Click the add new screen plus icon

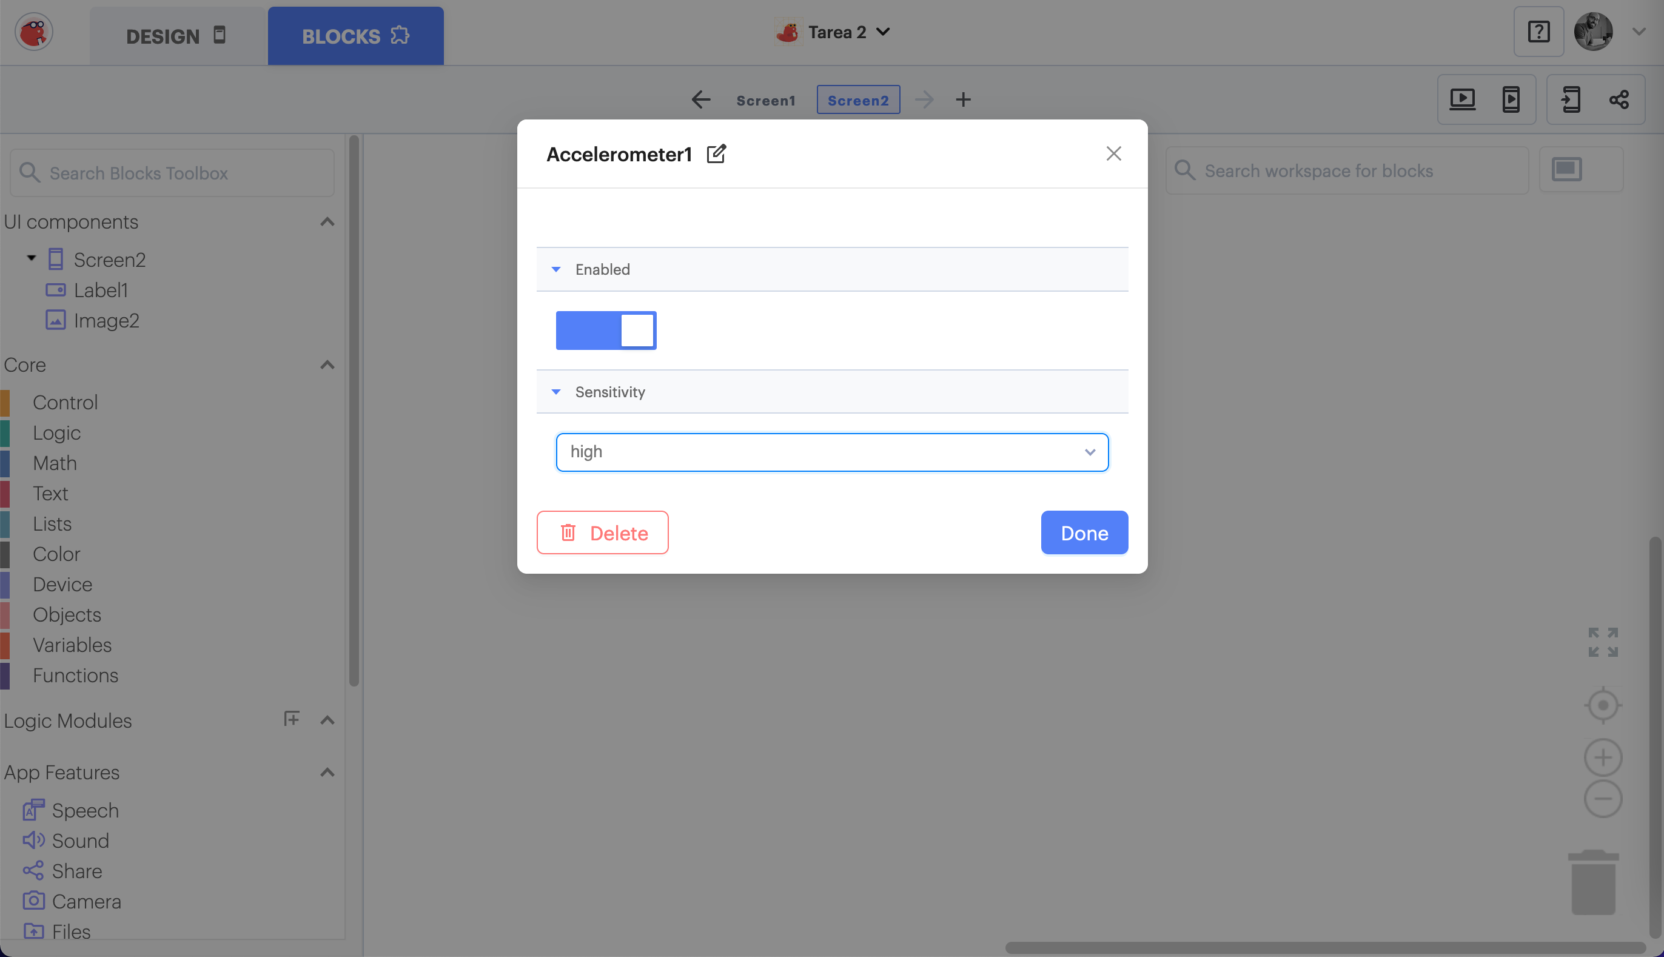964,100
